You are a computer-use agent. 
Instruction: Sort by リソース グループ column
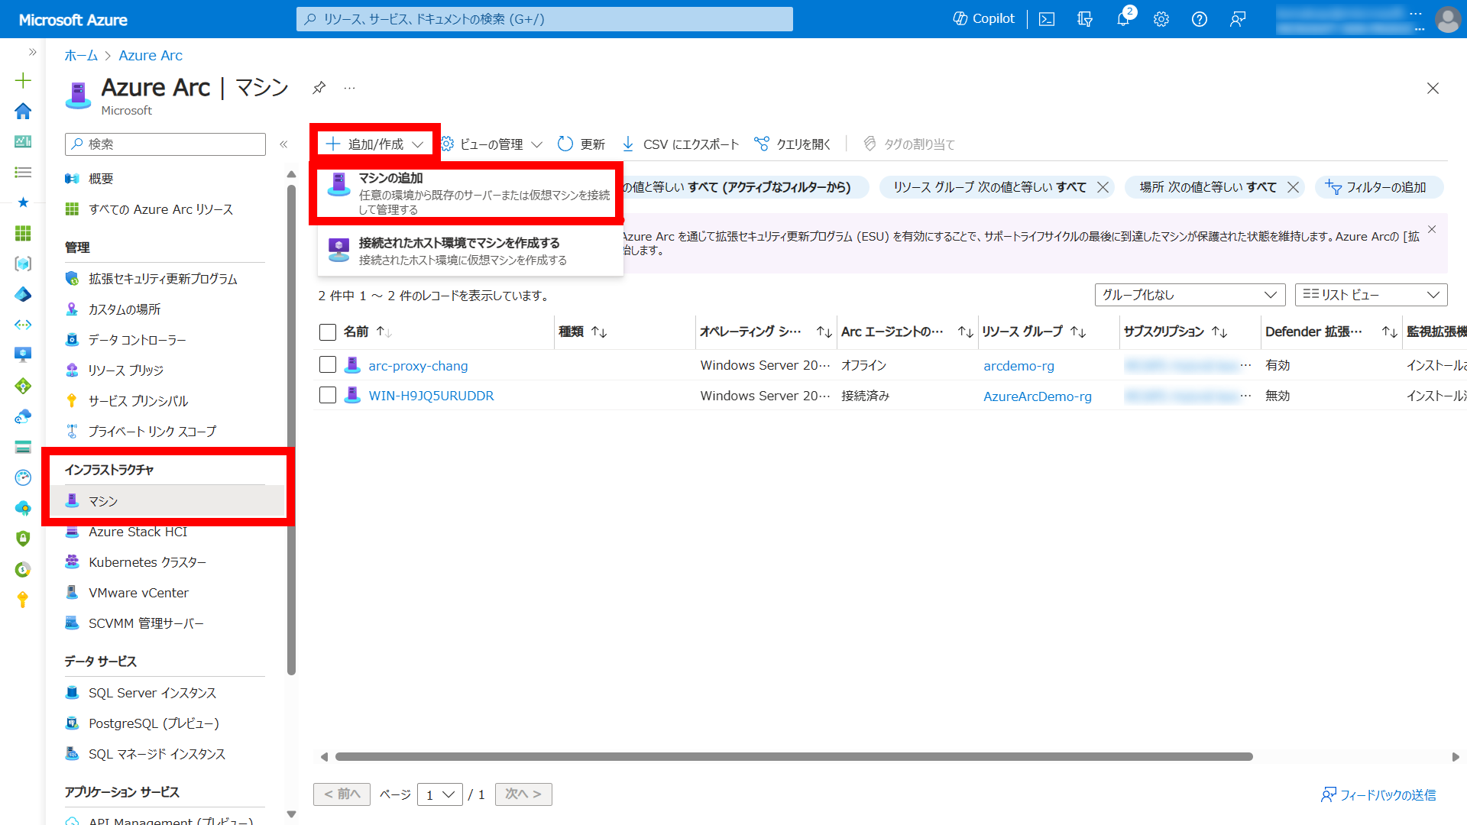(x=1034, y=332)
